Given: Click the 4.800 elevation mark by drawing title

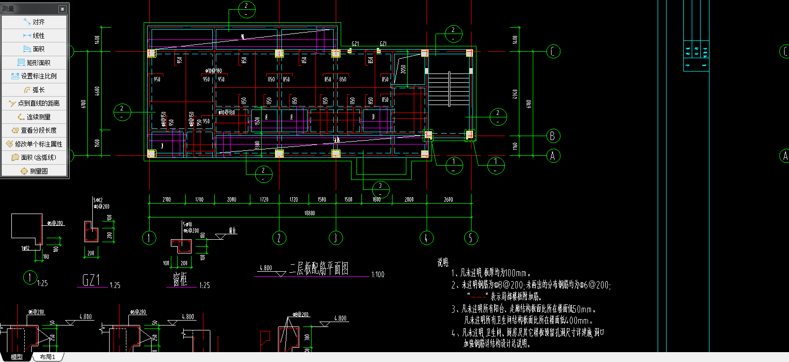Looking at the screenshot, I should pos(266,268).
